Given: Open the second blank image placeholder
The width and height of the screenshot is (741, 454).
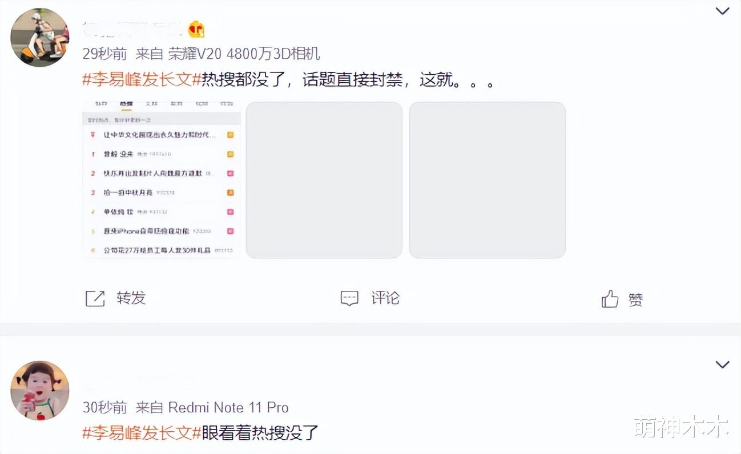Looking at the screenshot, I should coord(324,180).
